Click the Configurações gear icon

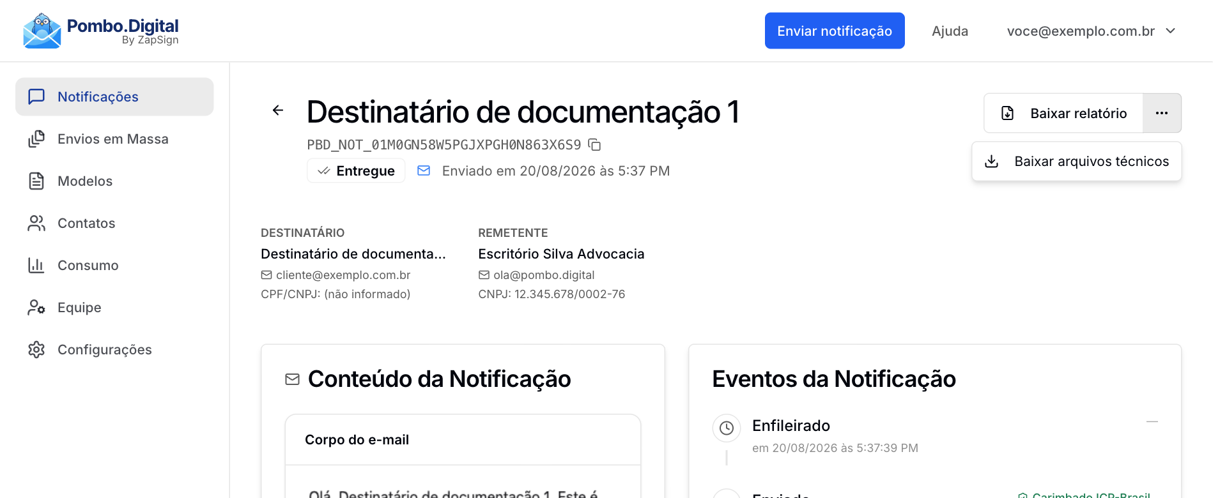click(x=36, y=349)
